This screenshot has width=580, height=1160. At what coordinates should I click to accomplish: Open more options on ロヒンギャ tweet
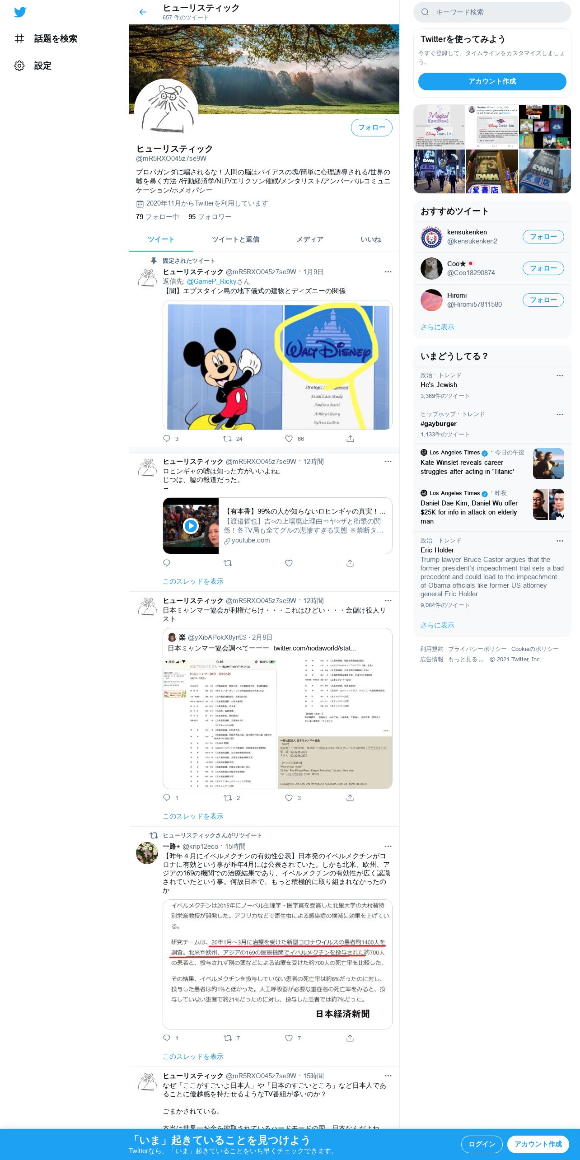tap(388, 462)
